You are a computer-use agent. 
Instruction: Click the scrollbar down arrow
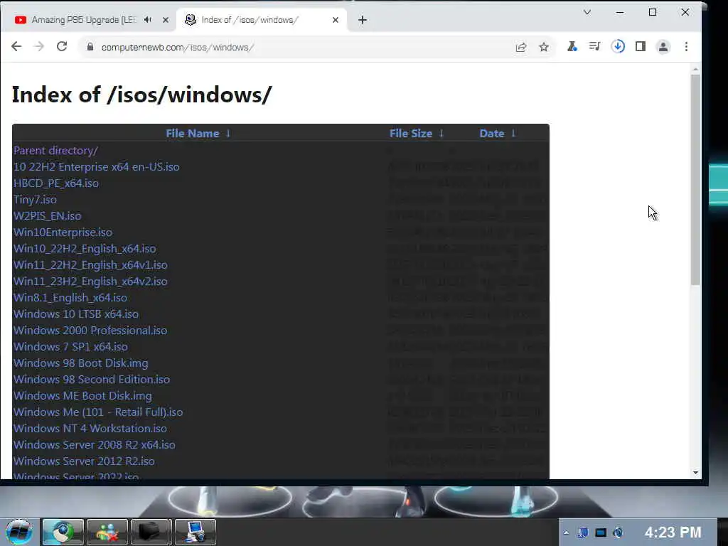pos(695,473)
